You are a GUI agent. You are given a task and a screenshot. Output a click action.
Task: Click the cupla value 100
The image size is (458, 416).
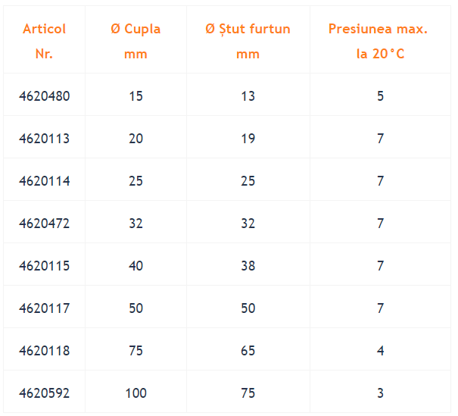pos(136,393)
